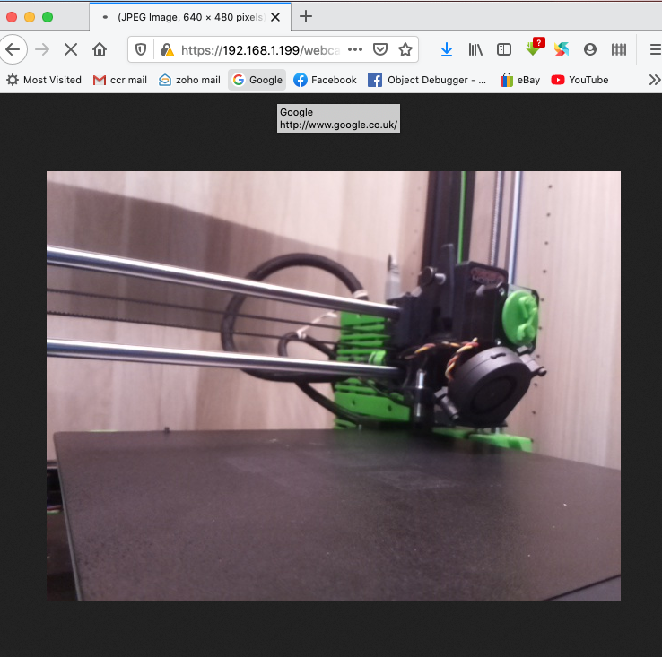Open eBay bookmark
662x657 pixels.
point(520,80)
